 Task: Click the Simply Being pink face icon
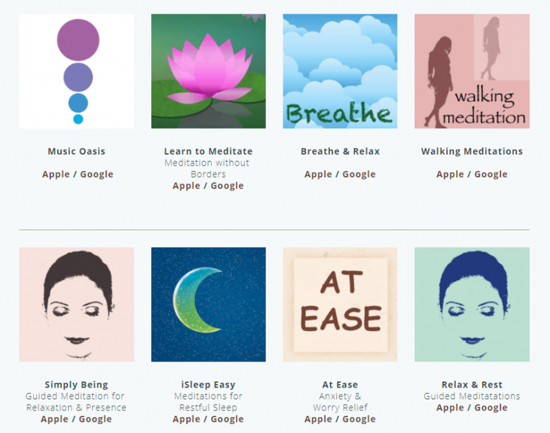point(76,304)
